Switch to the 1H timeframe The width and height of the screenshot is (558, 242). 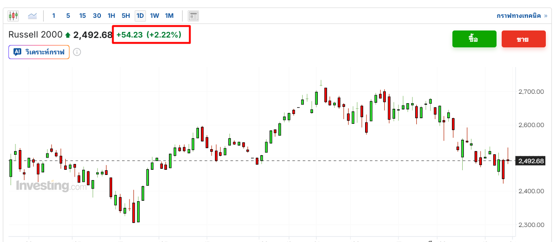click(x=111, y=16)
